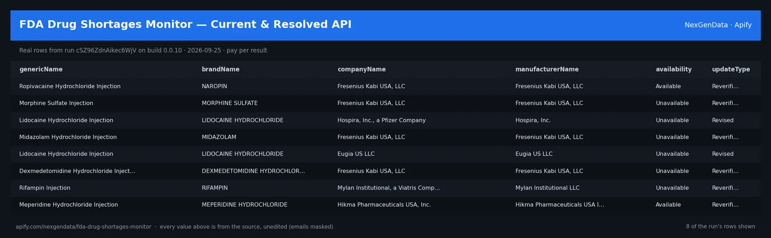Click the MIDAZOLAM brand name cell
Screen dimensions: 771x238
tap(219, 137)
